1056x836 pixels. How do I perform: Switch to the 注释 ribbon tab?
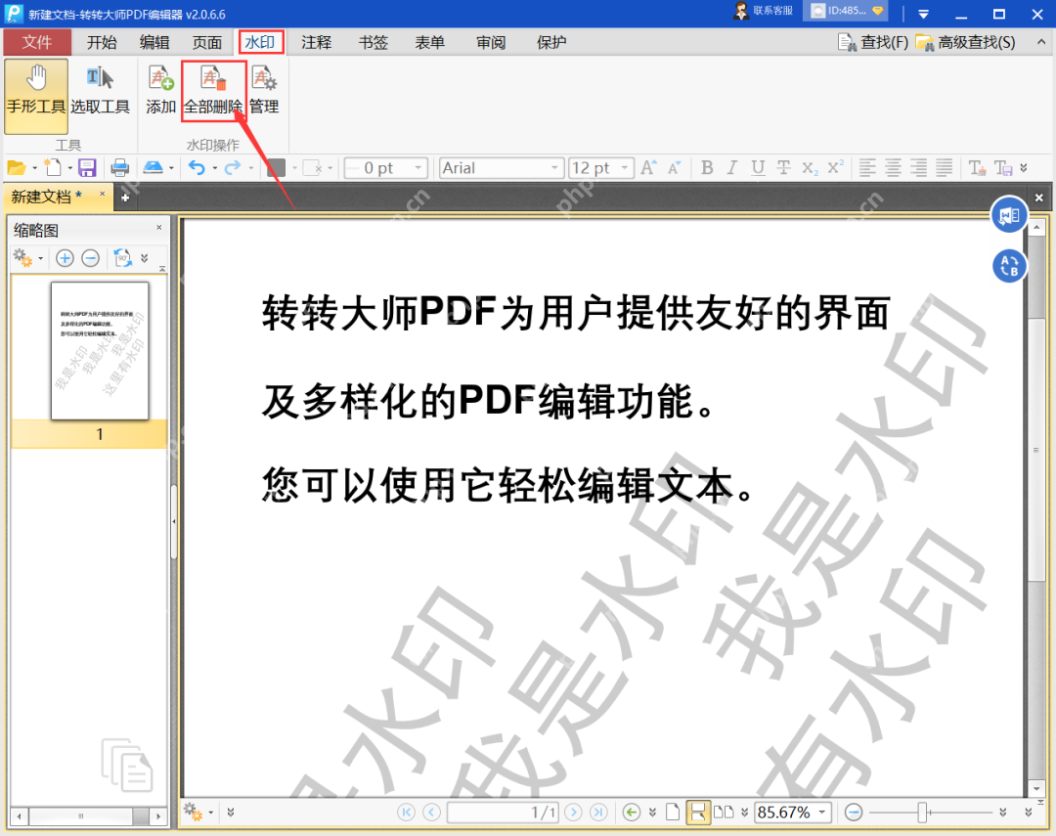click(316, 42)
